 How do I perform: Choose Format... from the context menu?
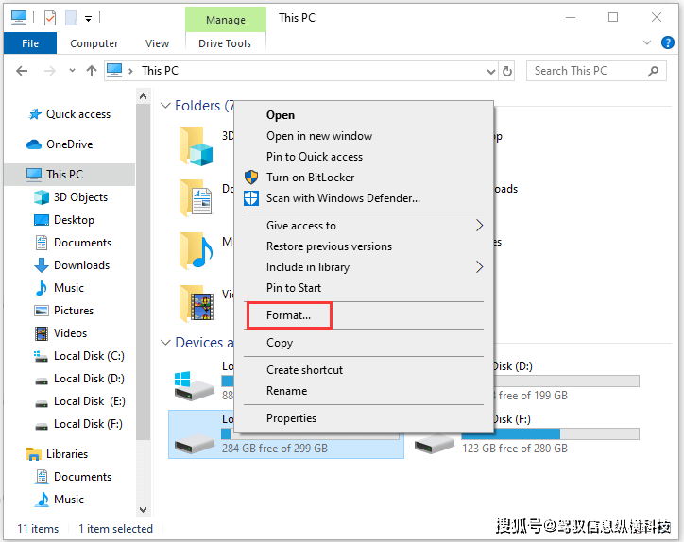(x=288, y=314)
